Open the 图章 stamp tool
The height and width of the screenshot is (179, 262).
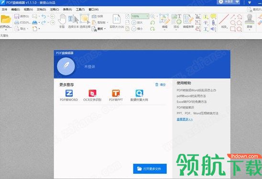point(250,21)
